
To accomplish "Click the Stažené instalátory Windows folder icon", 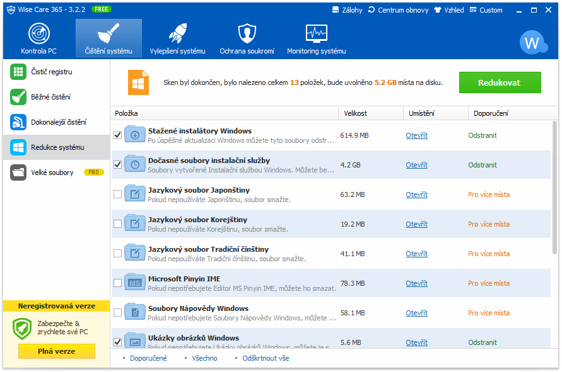I will tap(135, 135).
